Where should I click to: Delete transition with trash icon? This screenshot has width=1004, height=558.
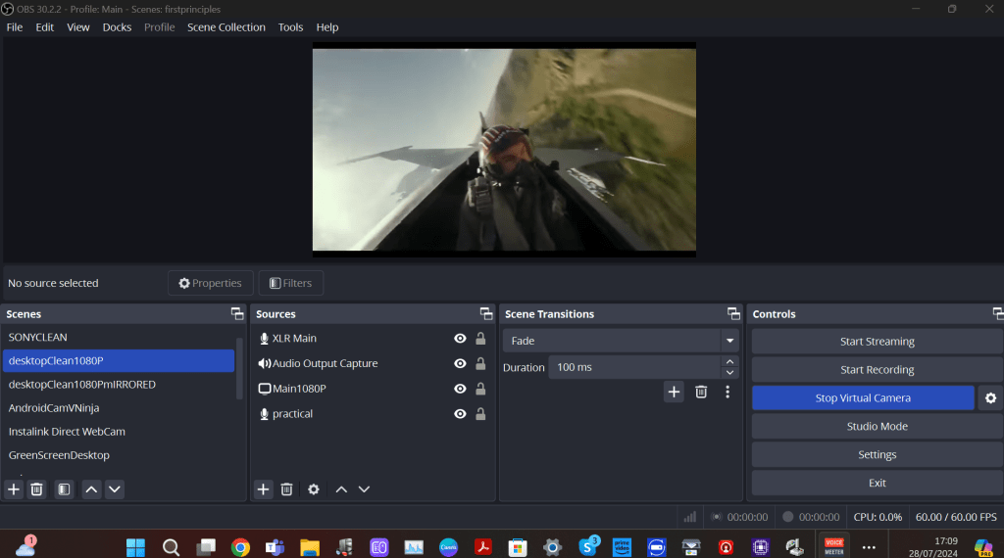coord(701,392)
